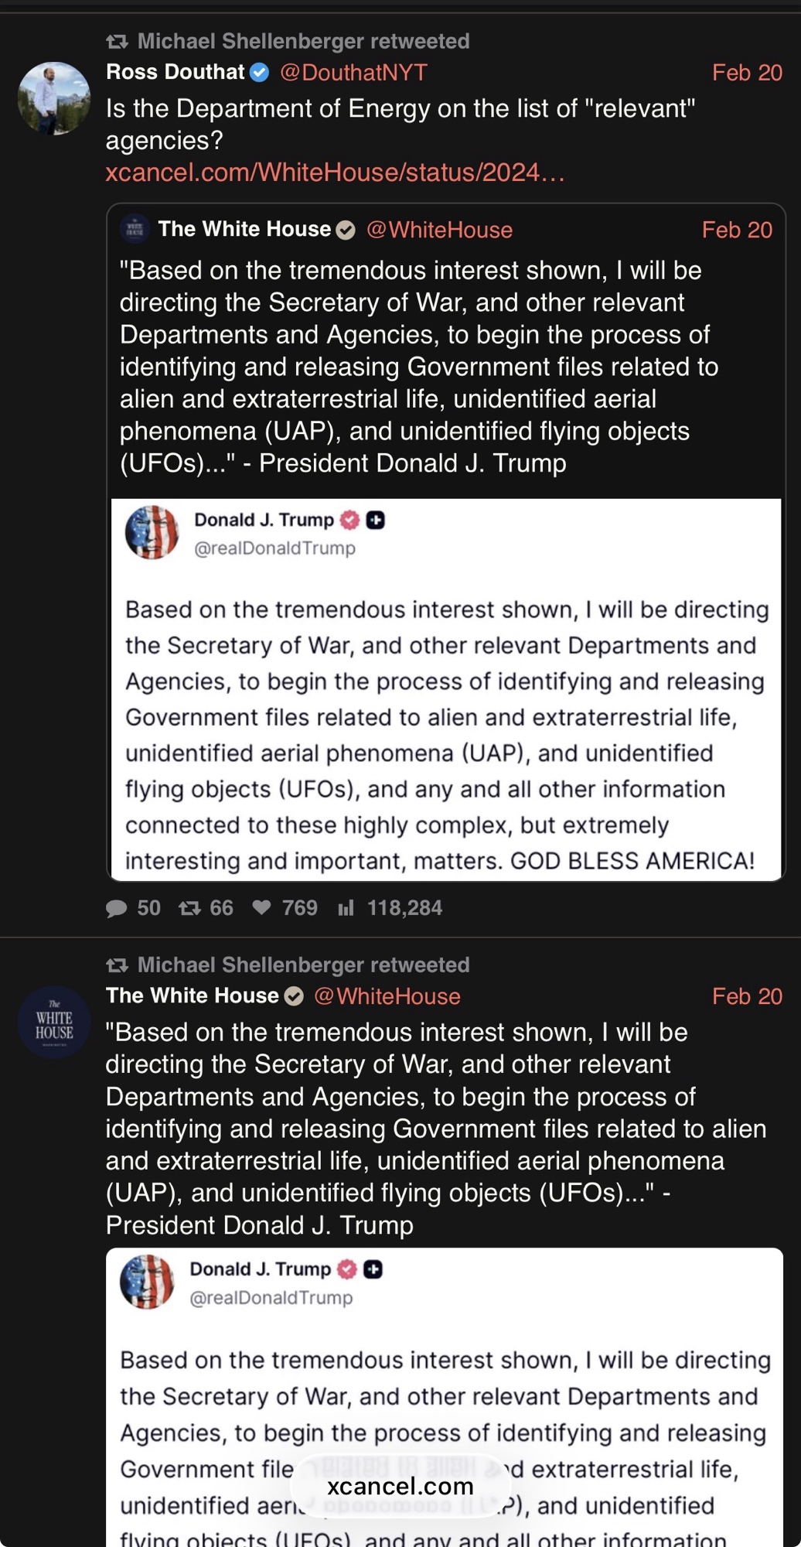Image resolution: width=801 pixels, height=1547 pixels.
Task: Click the retweet icon above Ross Douthat's tweet
Action: click(117, 41)
